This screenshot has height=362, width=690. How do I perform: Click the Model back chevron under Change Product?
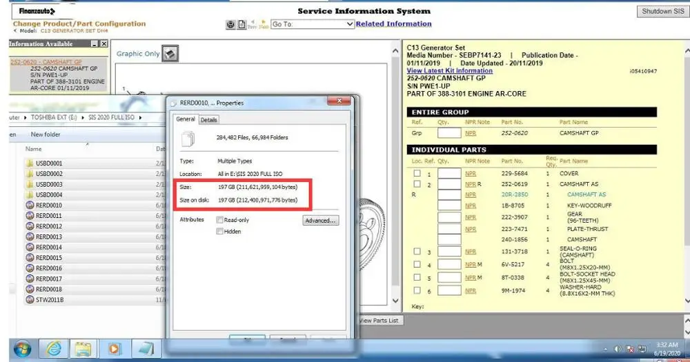(15, 31)
